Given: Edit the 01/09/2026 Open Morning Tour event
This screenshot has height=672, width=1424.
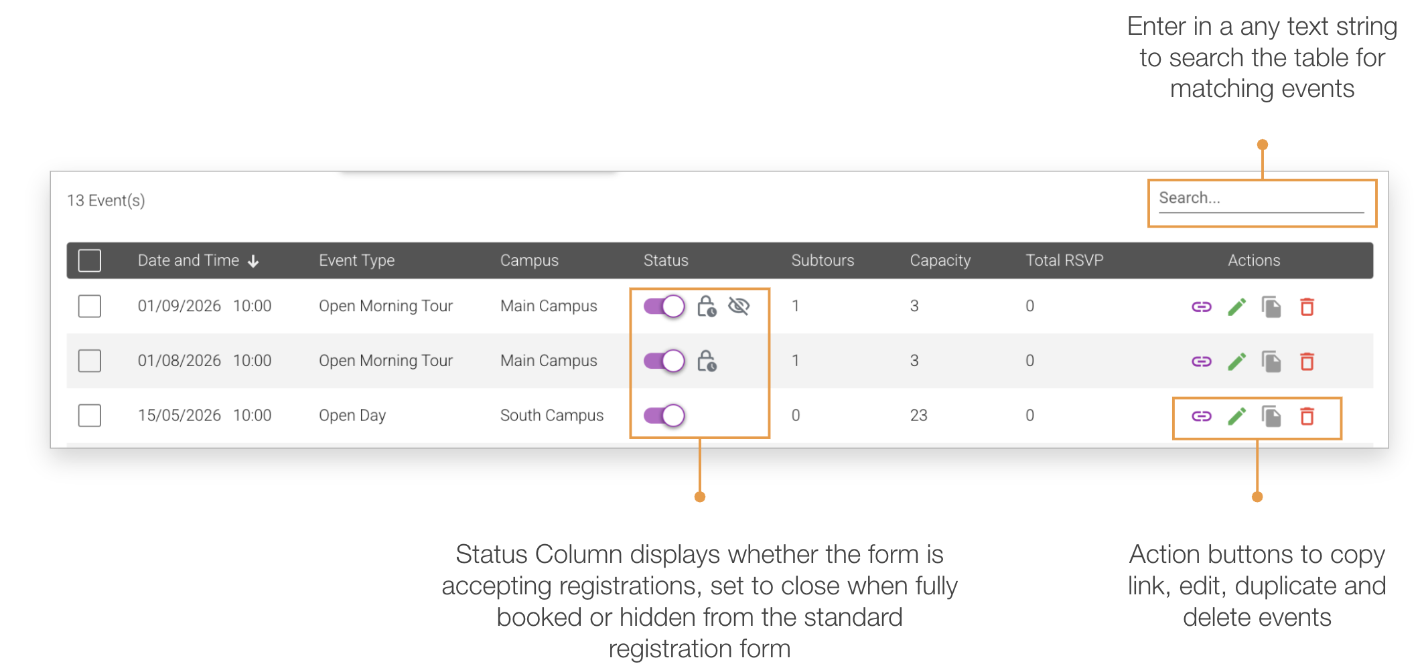Looking at the screenshot, I should pos(1236,307).
